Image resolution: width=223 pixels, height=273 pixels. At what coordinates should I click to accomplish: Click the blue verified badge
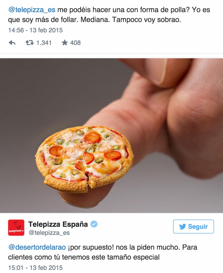pyautogui.click(x=94, y=224)
